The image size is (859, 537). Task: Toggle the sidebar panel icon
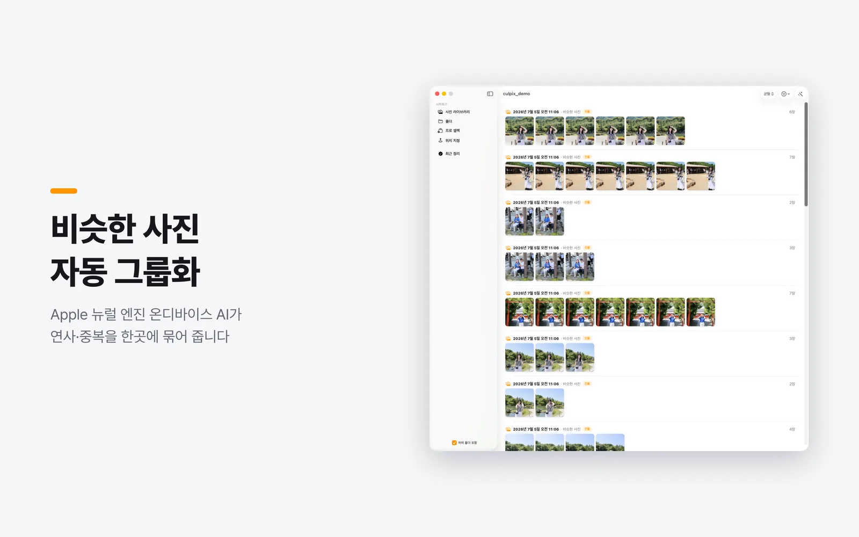click(490, 94)
